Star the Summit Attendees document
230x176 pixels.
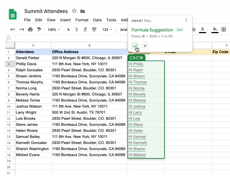74,11
